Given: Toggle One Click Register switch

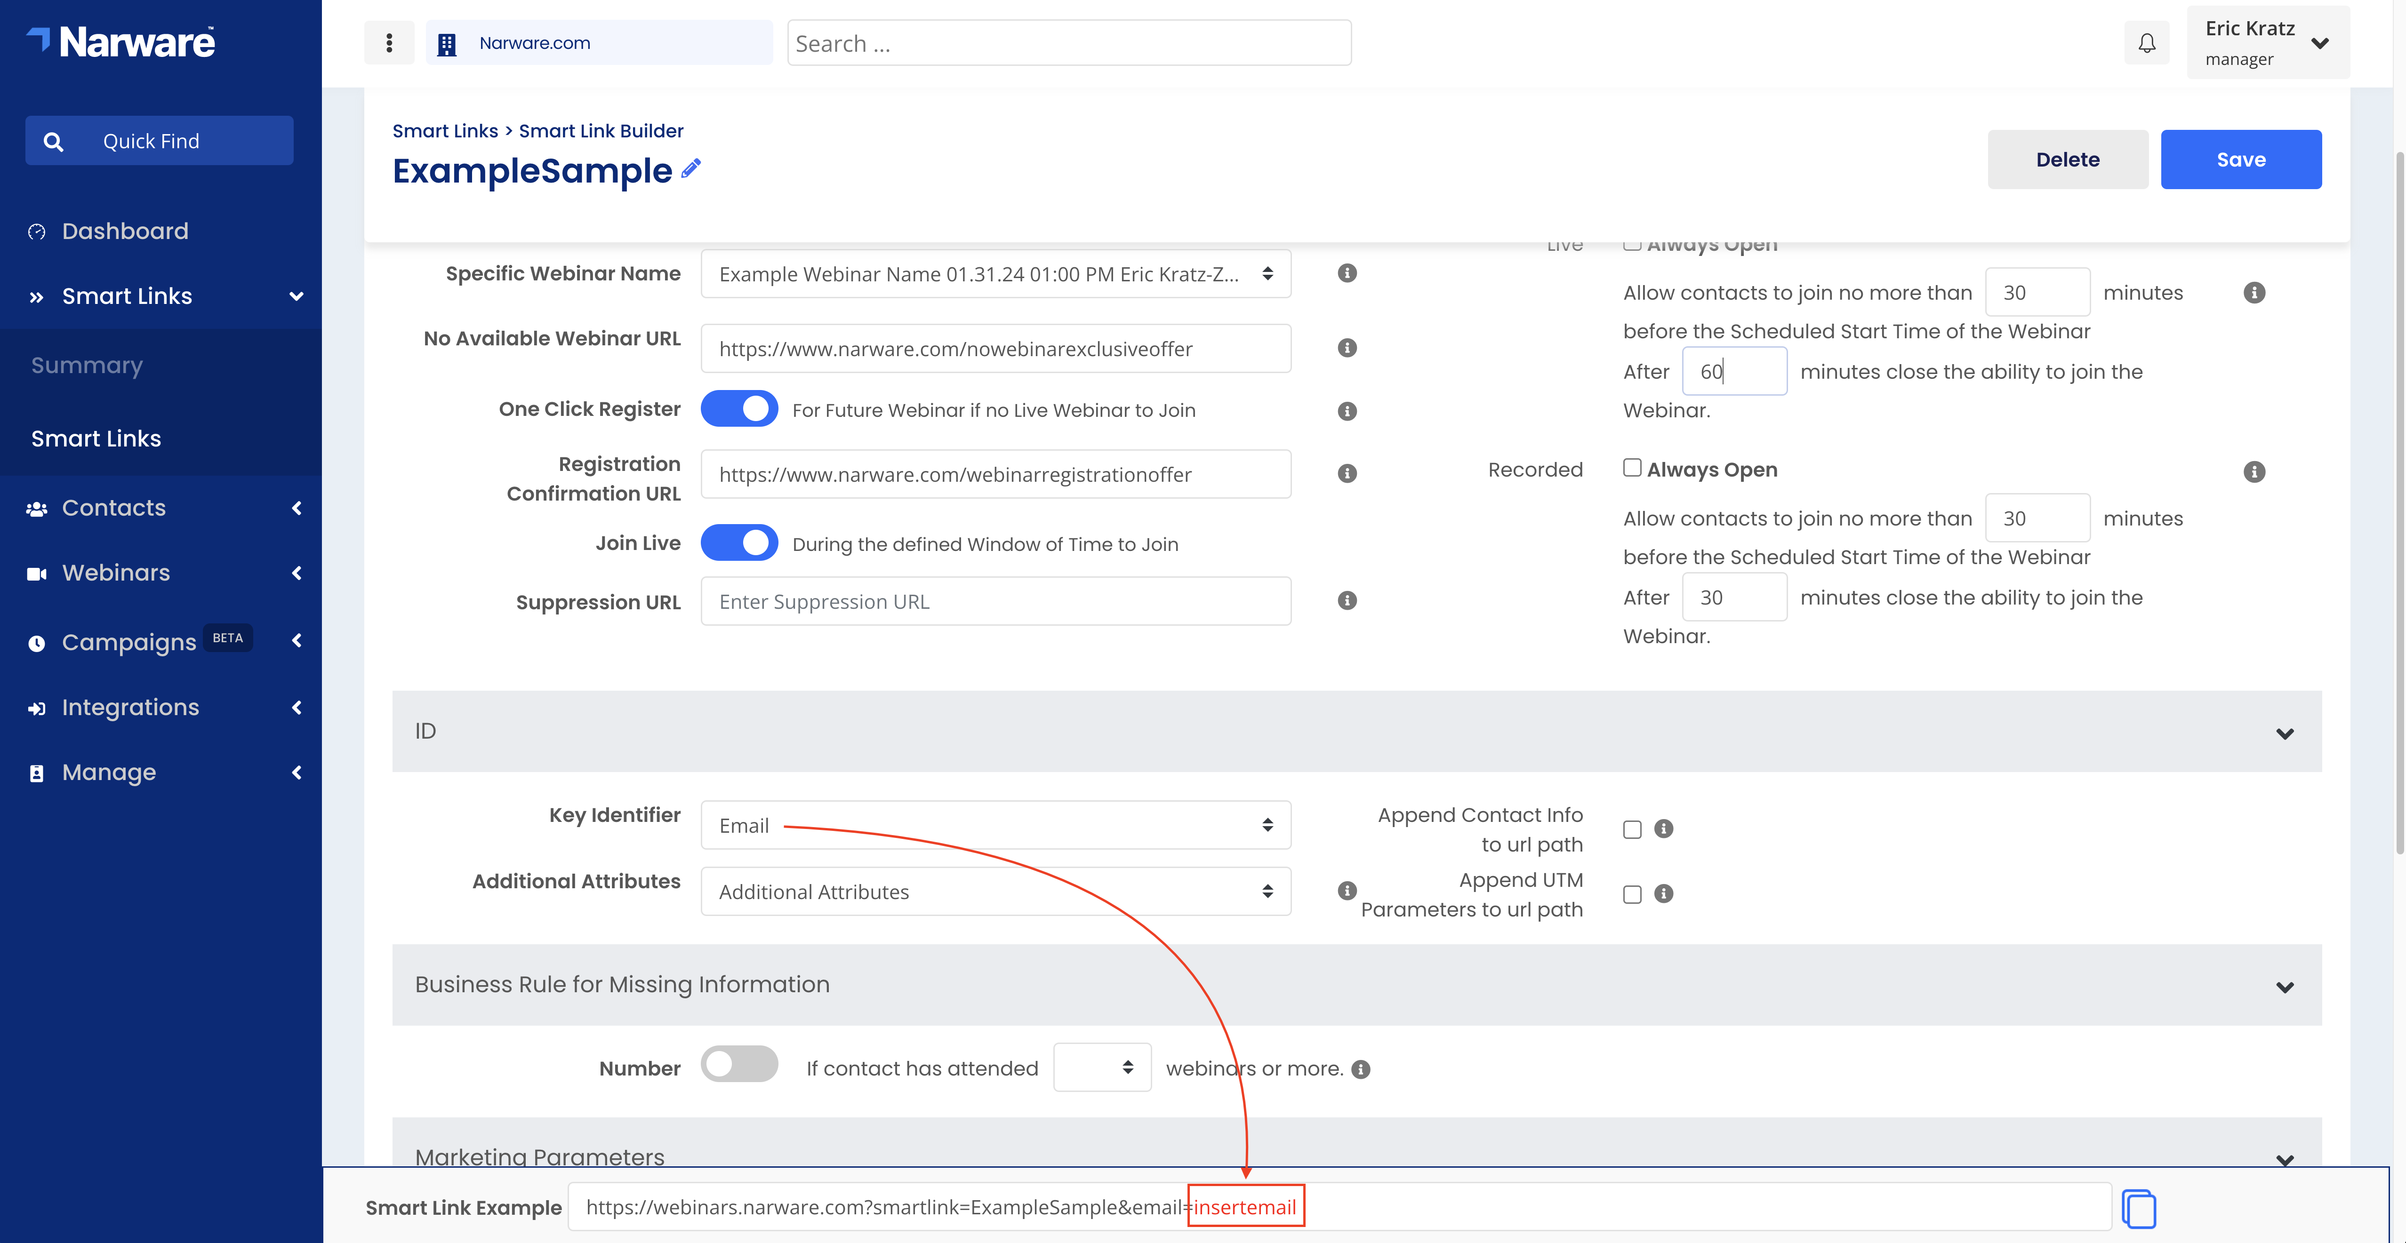Looking at the screenshot, I should point(739,409).
